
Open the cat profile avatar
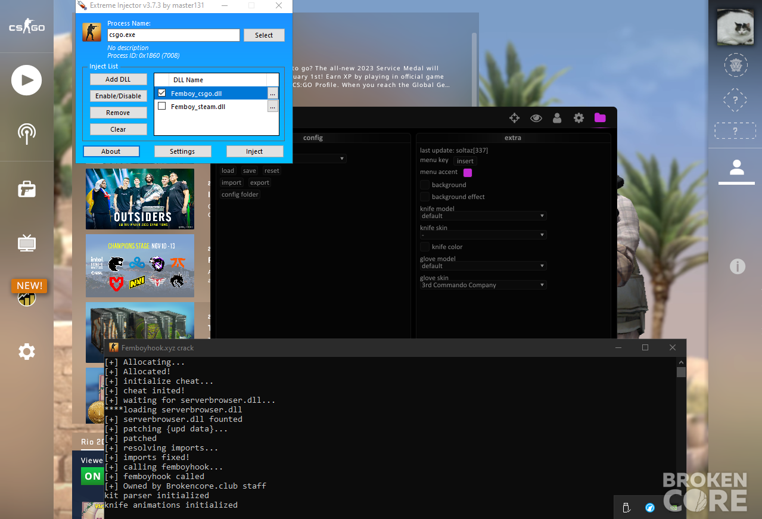(x=735, y=27)
